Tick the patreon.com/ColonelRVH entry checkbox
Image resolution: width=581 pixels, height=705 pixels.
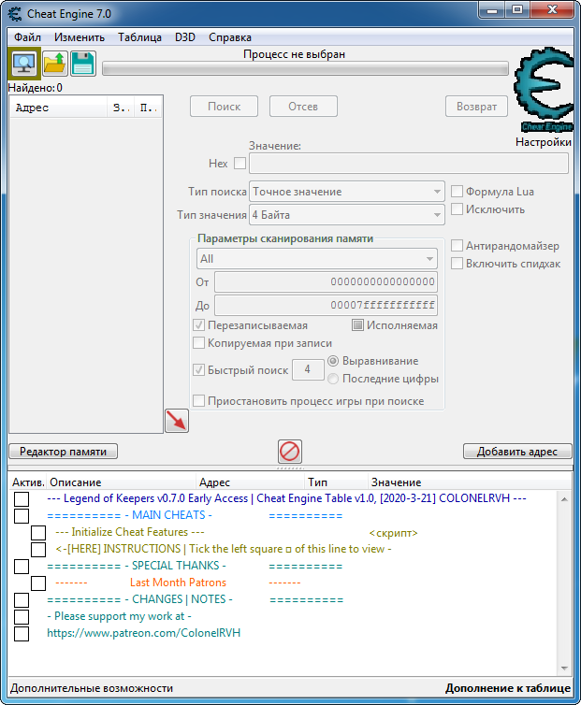click(x=22, y=634)
